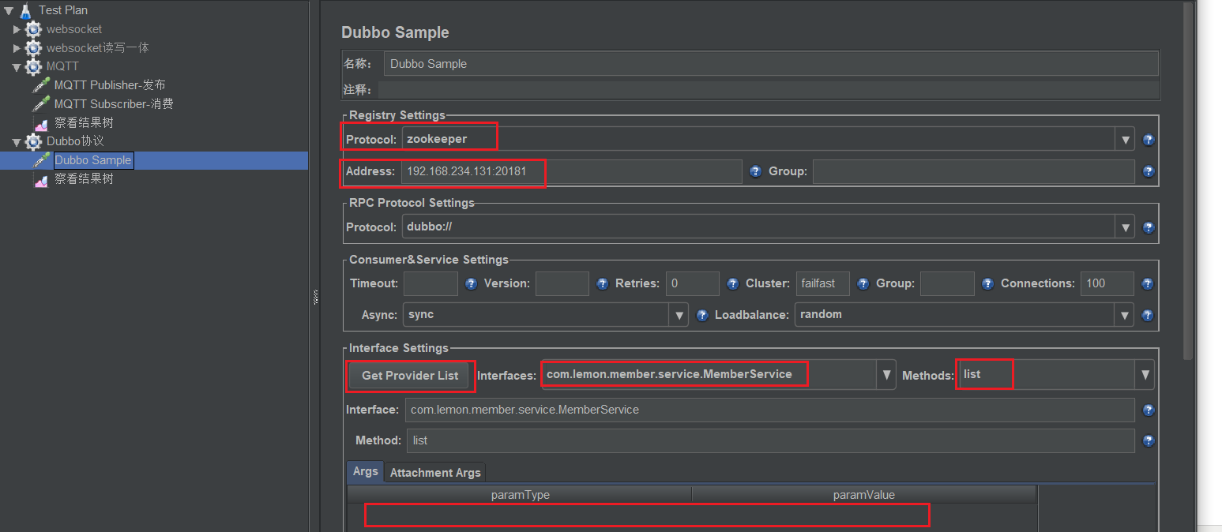Click the MQTT thread group gear icon
This screenshot has width=1222, height=532.
[x=33, y=67]
